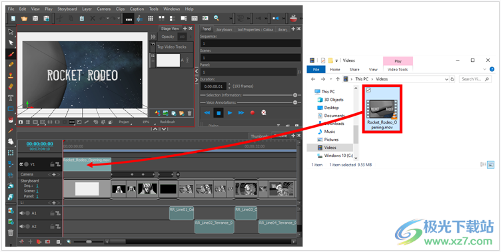Open the Explorer address bar dropdown

(446, 79)
